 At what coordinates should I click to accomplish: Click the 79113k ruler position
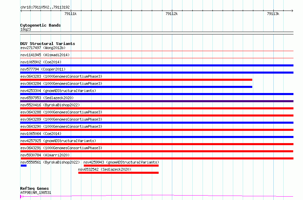273,14
